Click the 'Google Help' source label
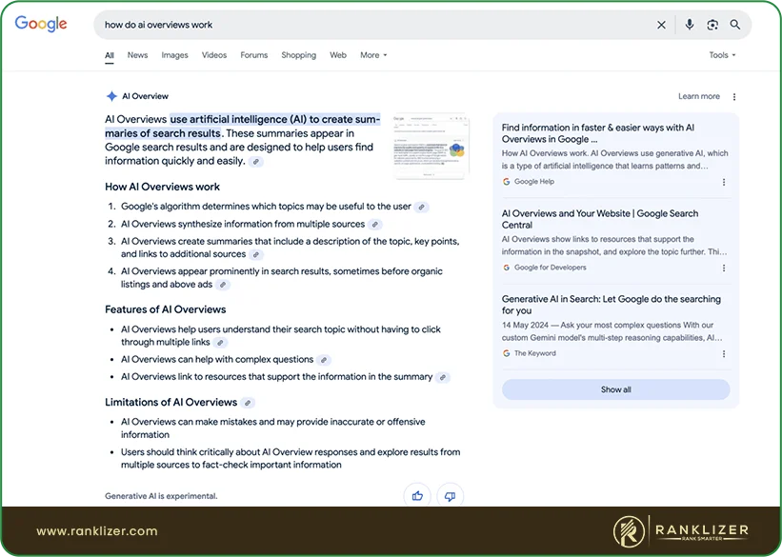The width and height of the screenshot is (782, 557). coord(534,182)
